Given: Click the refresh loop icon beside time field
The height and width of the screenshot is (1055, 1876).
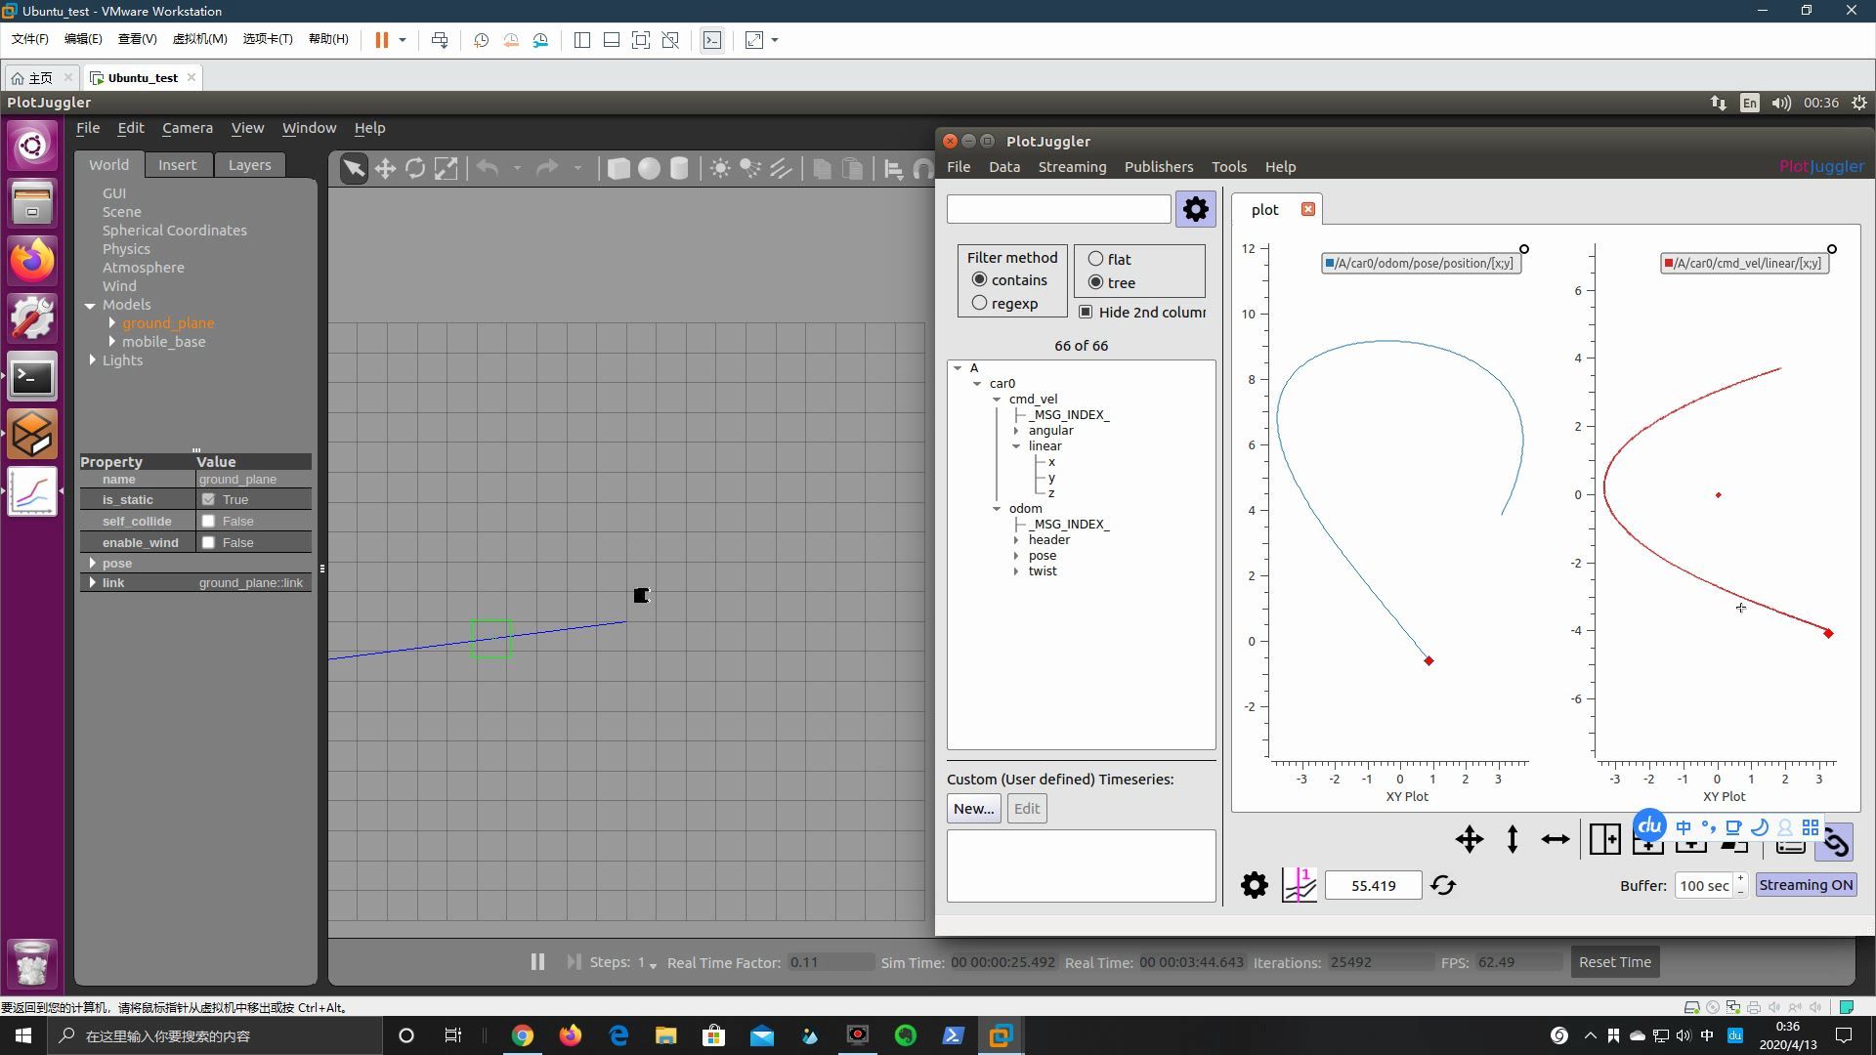Looking at the screenshot, I should [x=1443, y=886].
